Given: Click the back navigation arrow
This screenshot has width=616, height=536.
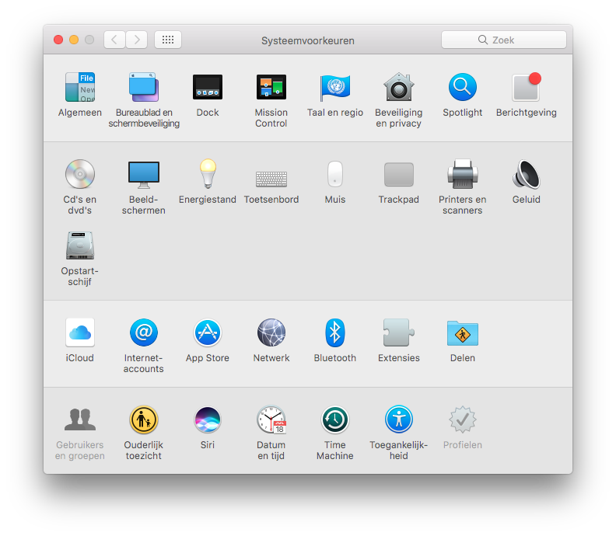Looking at the screenshot, I should 114,40.
